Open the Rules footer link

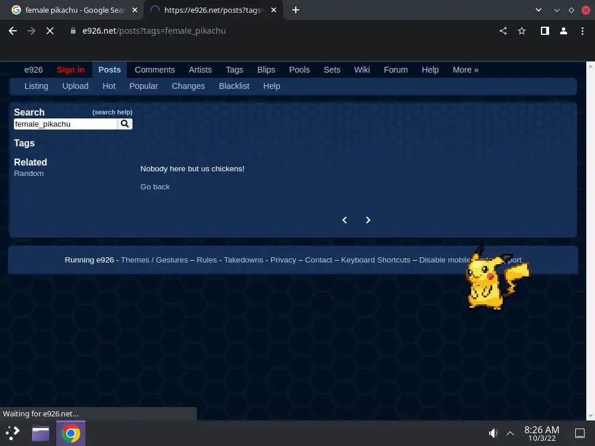[207, 260]
